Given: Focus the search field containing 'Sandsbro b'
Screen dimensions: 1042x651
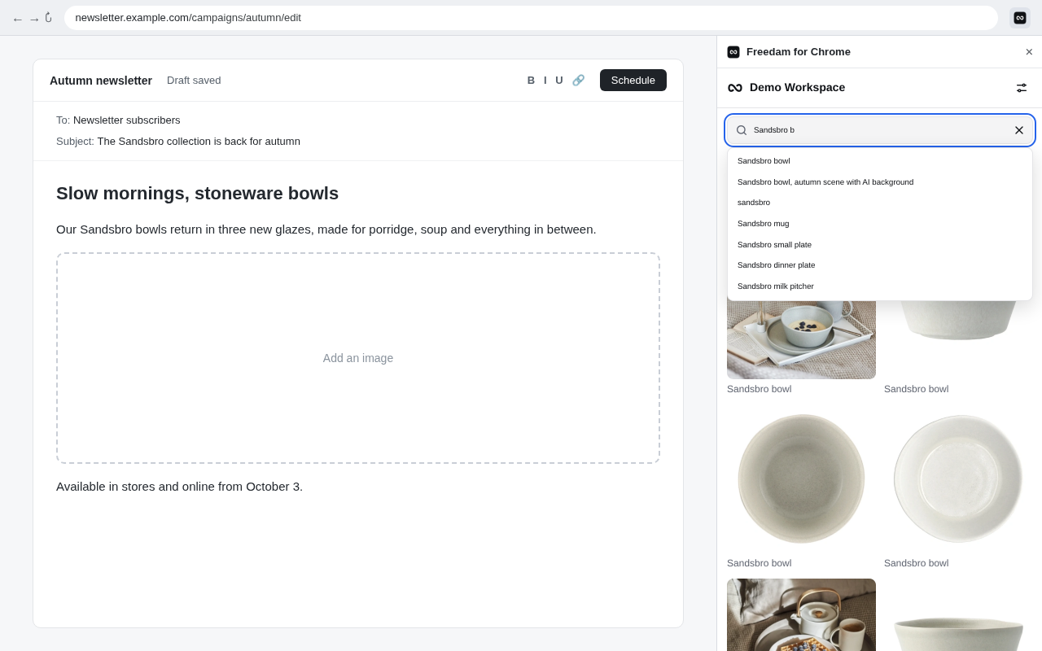Looking at the screenshot, I should pyautogui.click(x=880, y=130).
